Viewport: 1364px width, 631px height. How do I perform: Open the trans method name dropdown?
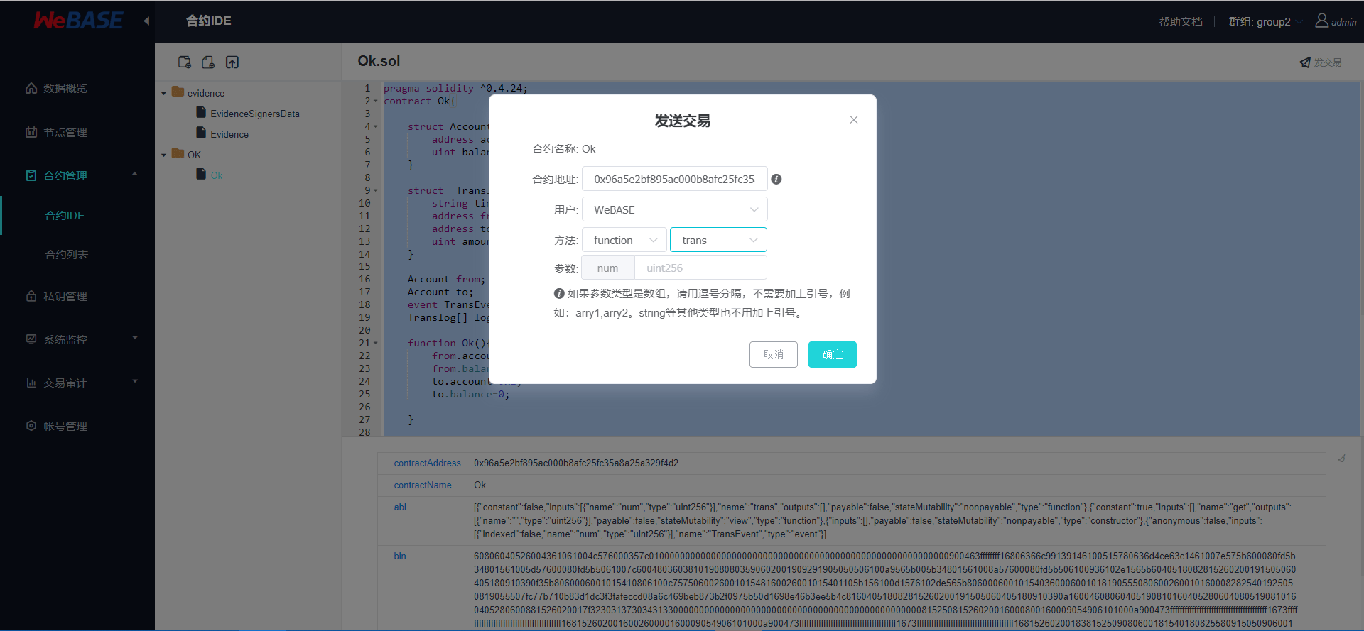718,241
